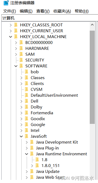The height and width of the screenshot is (183, 98).
Task: Expand the Dell node arrow
Action: point(21,101)
